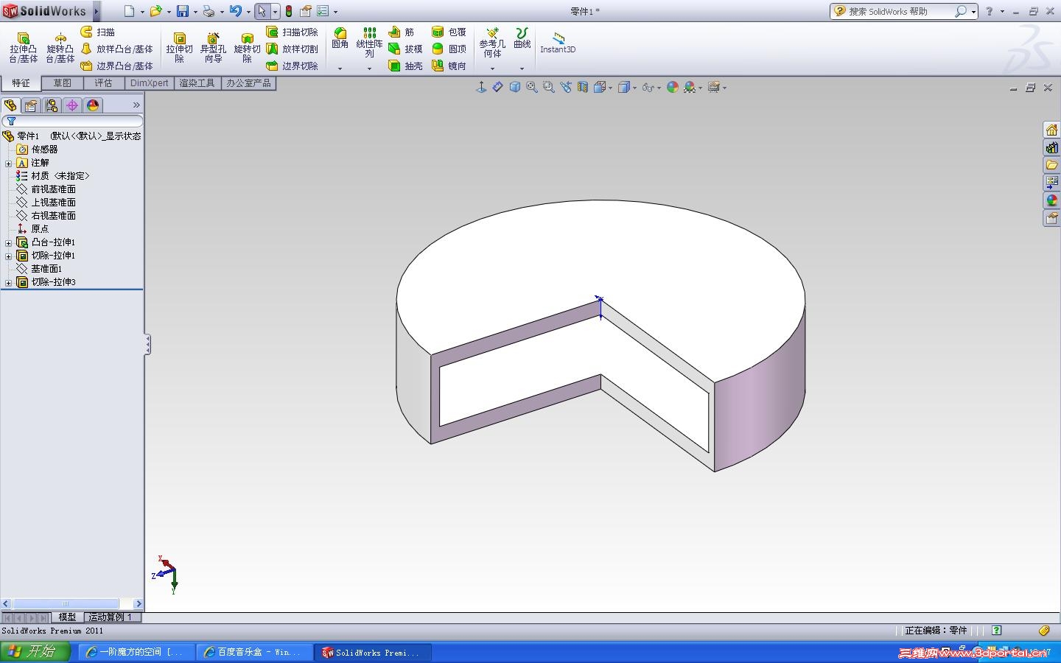
Task: Activate the 旋转切除 revolved cut tool
Action: point(247,48)
